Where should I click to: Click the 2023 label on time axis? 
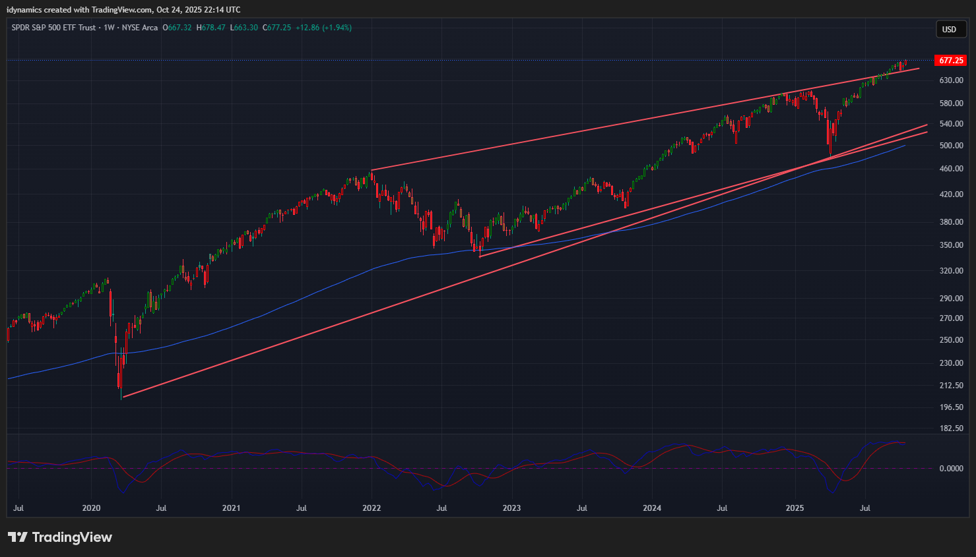pos(511,508)
